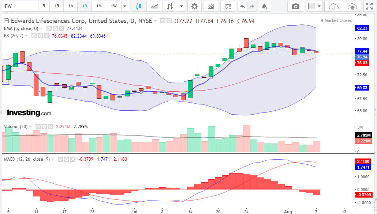Expand the BB indicator dropdown arrow
Viewport: 377px width, 214px height.
coord(26,36)
